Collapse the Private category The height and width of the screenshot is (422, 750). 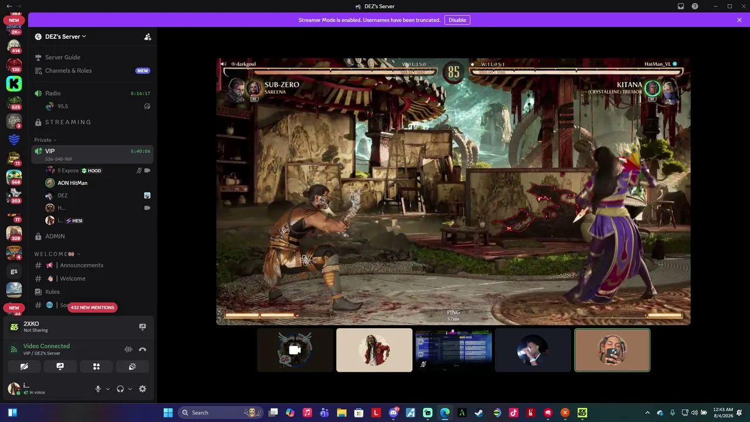pos(45,140)
